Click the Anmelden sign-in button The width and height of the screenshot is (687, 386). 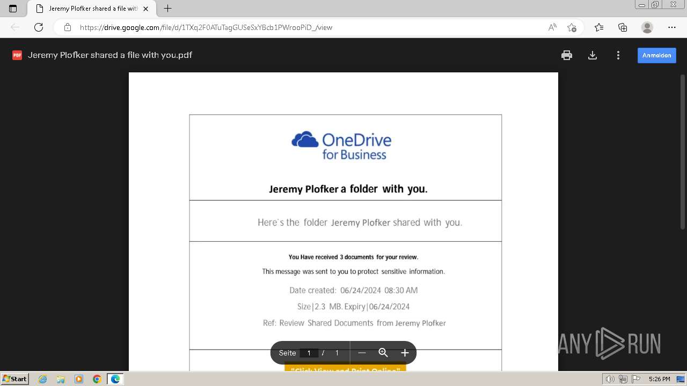[x=657, y=55]
